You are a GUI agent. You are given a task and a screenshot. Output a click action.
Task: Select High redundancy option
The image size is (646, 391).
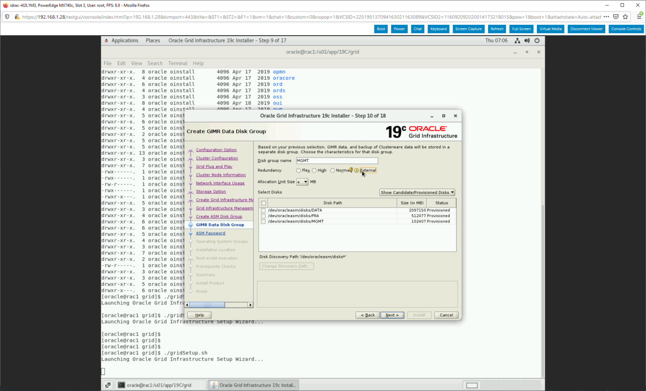click(314, 171)
